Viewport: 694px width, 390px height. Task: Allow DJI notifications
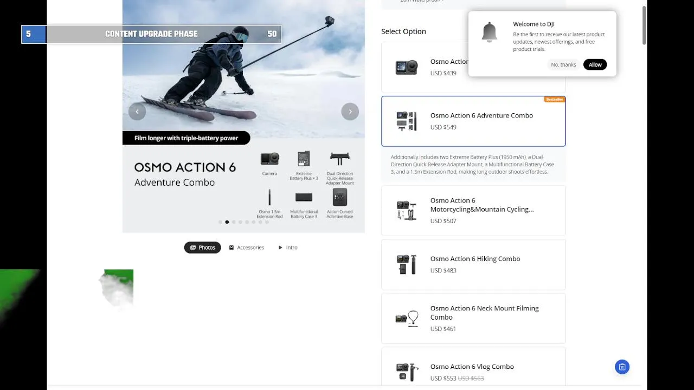click(595, 64)
